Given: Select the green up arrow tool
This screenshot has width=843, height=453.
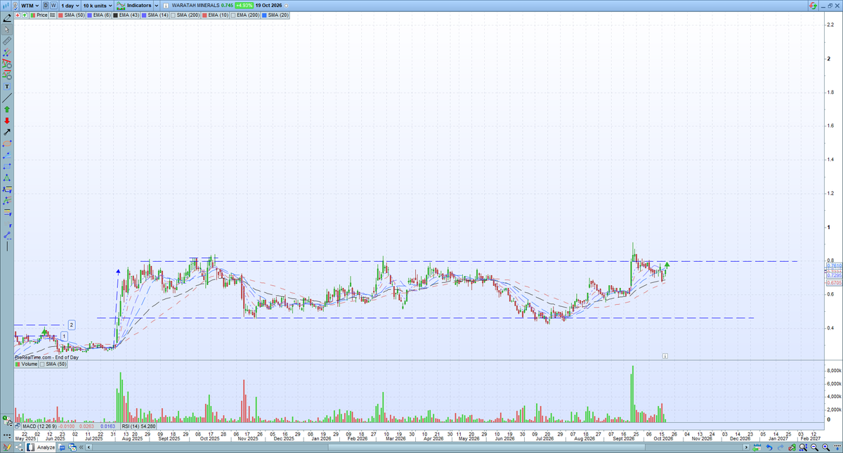Looking at the screenshot, I should pos(7,109).
